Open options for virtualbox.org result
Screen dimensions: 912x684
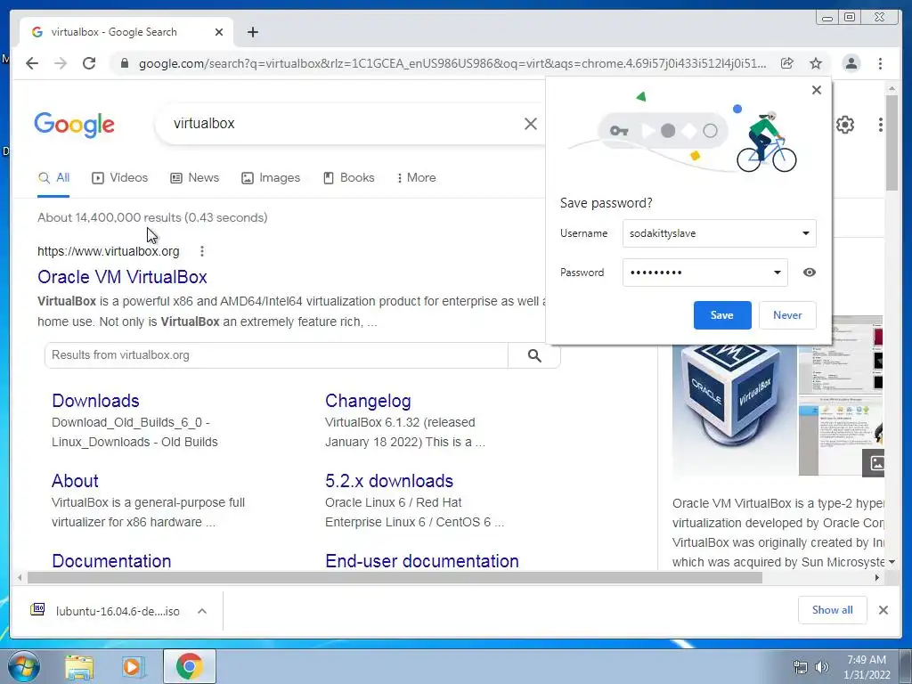pyautogui.click(x=202, y=251)
